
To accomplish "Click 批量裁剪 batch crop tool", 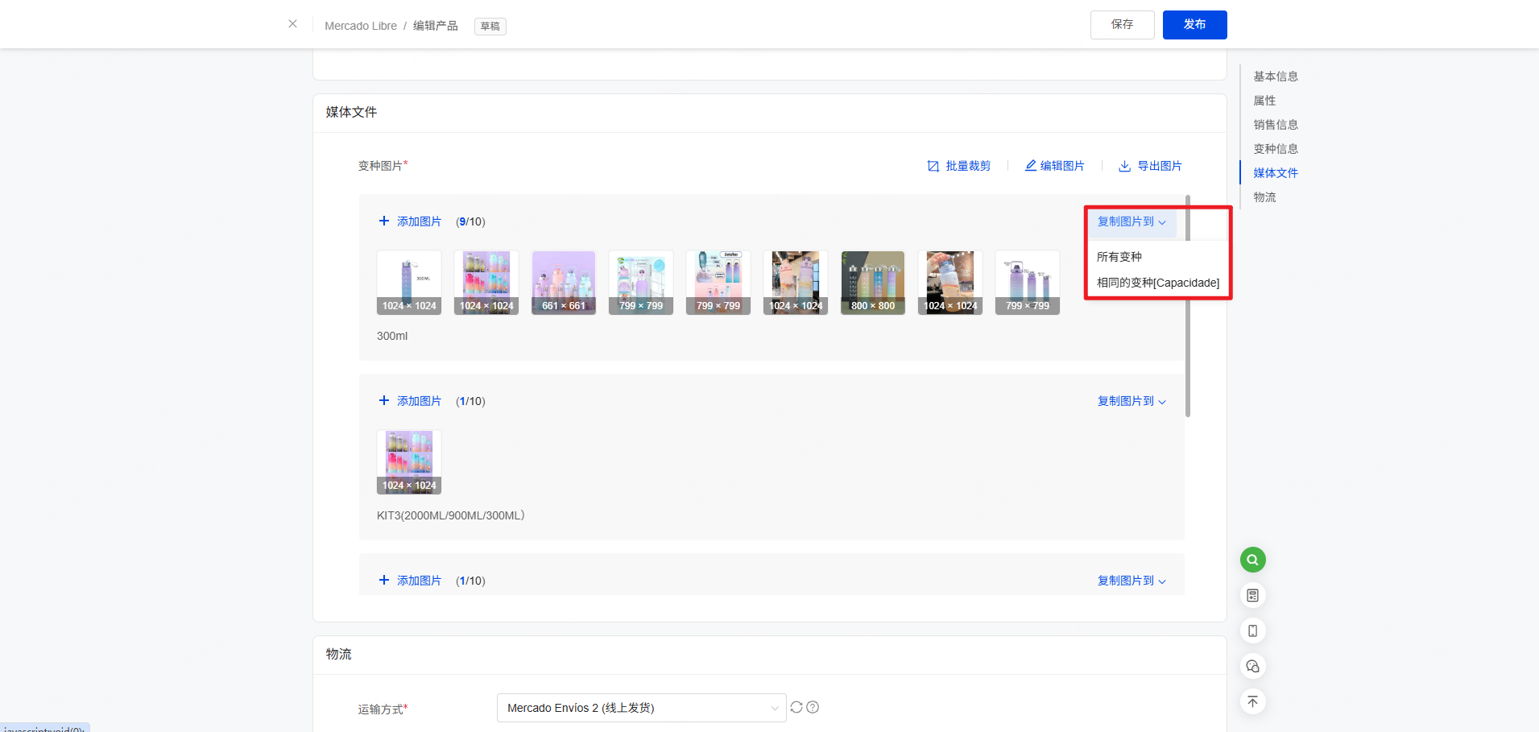I will tap(959, 166).
